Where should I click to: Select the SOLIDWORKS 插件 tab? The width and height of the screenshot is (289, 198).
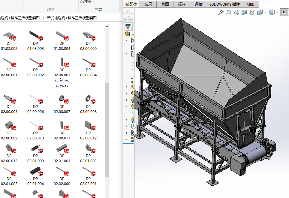point(224,4)
